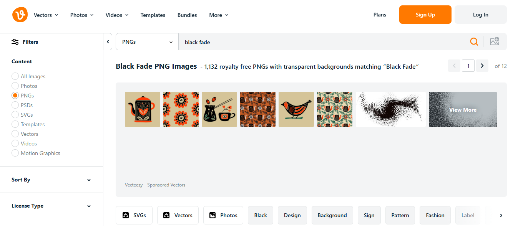
Task: Click the page number input field
Action: click(468, 66)
